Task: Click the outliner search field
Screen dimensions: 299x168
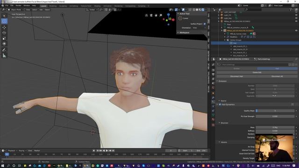Action: 253,9
